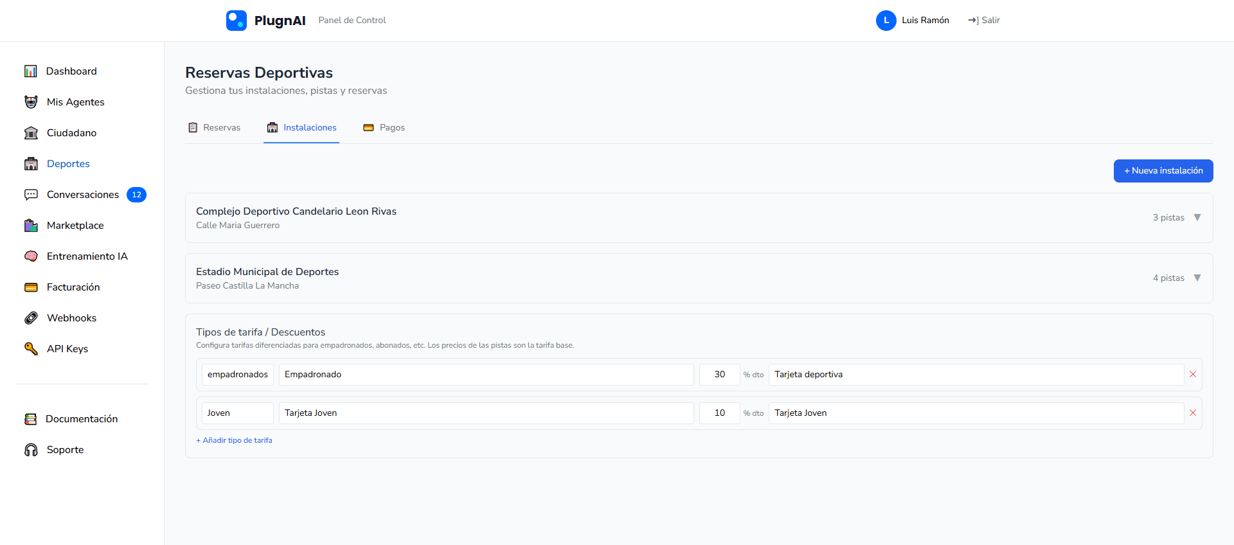Edit the Tarjeta Joven name field
Screen dimensions: 1234x545
pyautogui.click(x=487, y=413)
